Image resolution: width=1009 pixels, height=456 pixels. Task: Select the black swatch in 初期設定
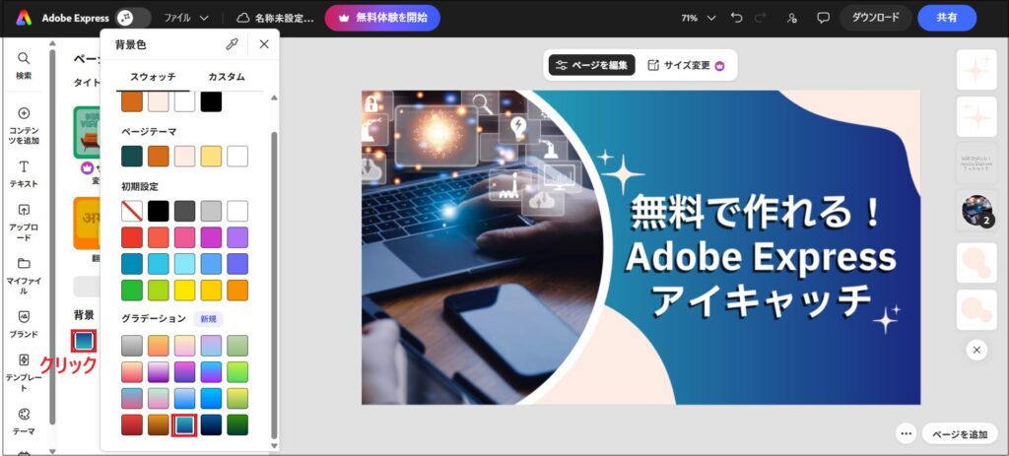click(x=159, y=211)
